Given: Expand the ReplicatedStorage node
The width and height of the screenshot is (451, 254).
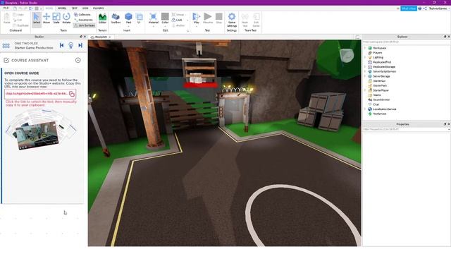Looking at the screenshot, I should pos(365,67).
